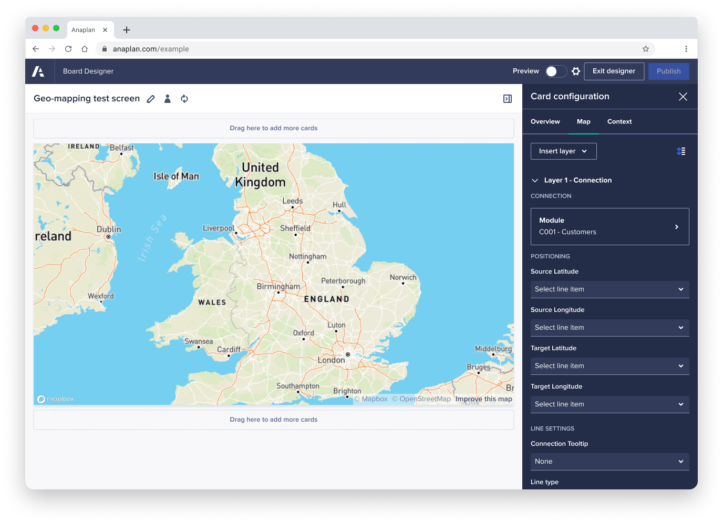Toggle the Preview switch
This screenshot has height=523, width=723.
(556, 71)
